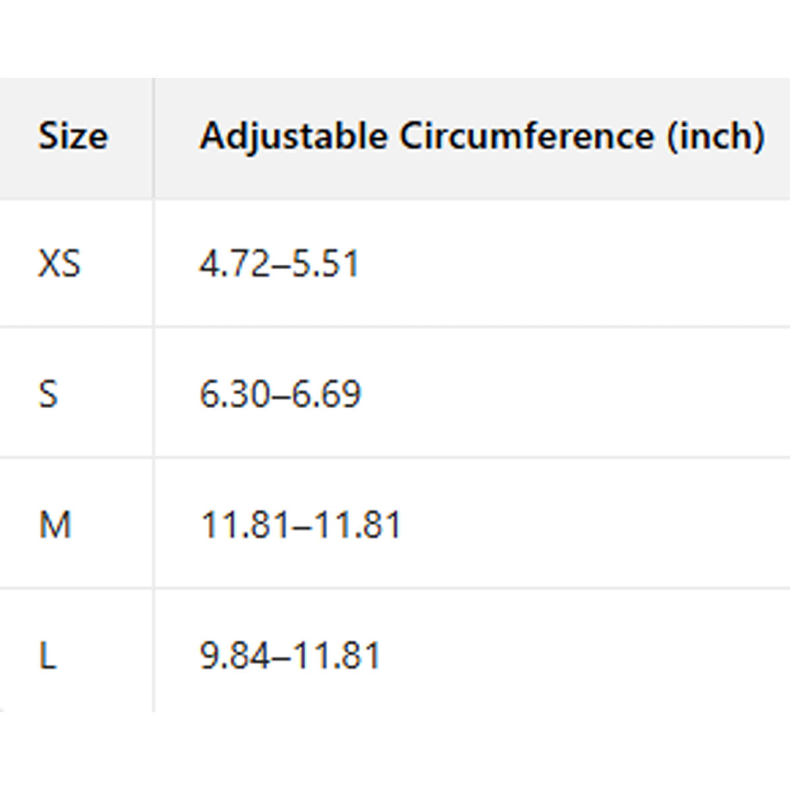Click the 4.72–5.51 circumference range
Screen dimensions: 790x790
tap(279, 264)
